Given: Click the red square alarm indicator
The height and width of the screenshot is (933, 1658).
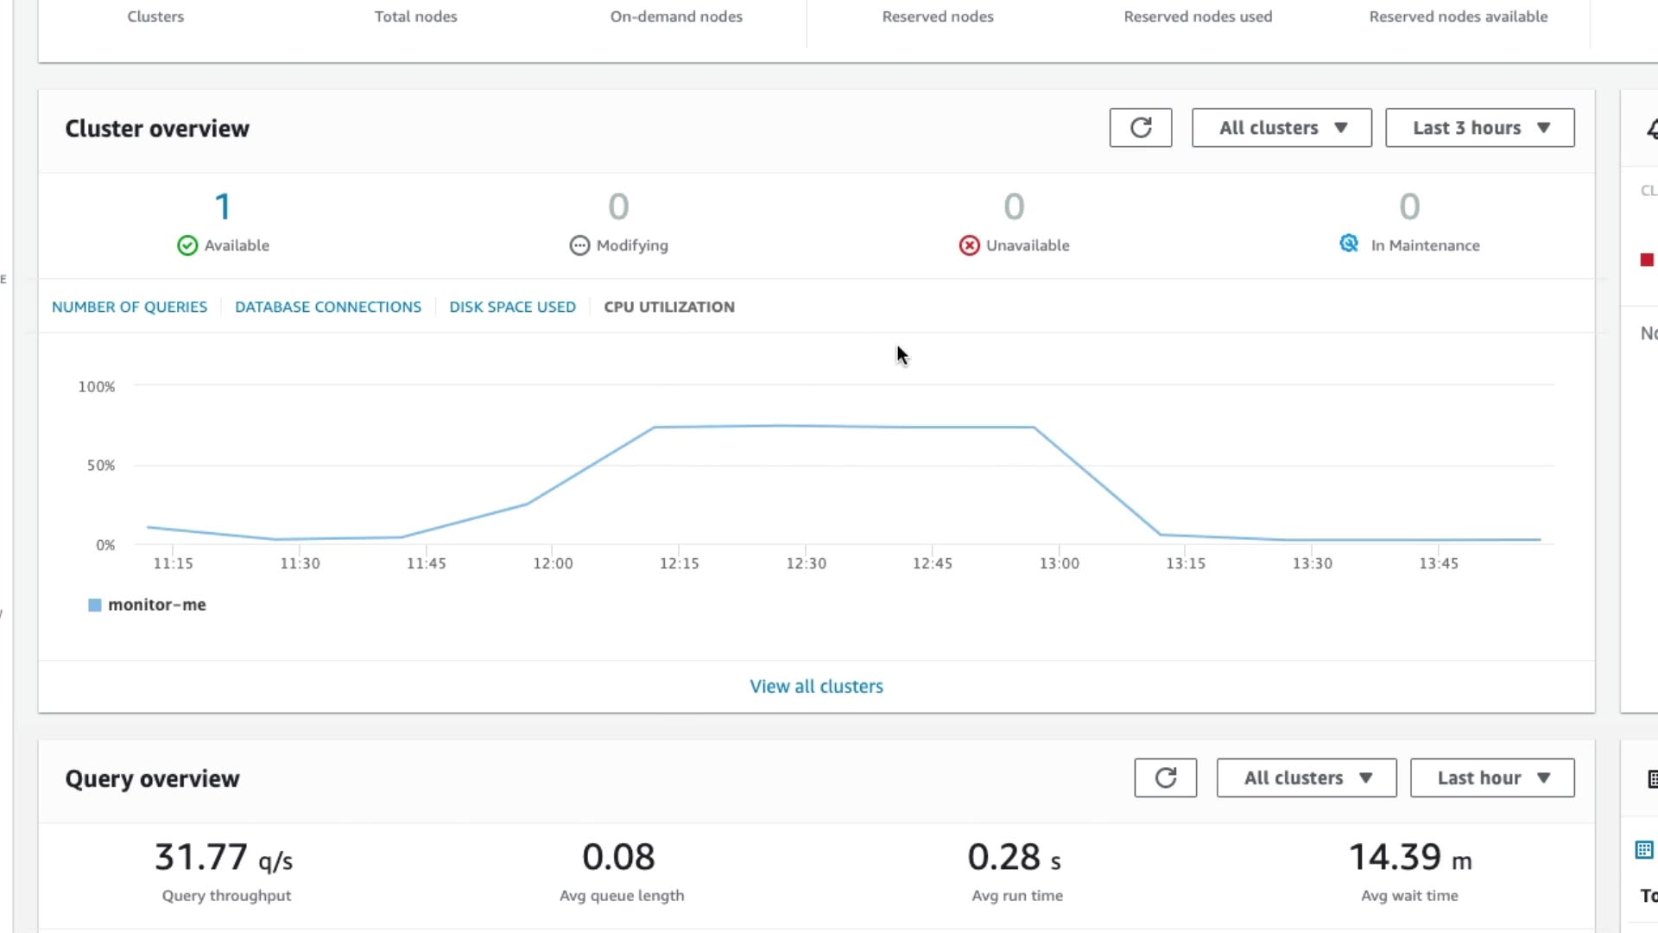Looking at the screenshot, I should tap(1647, 260).
